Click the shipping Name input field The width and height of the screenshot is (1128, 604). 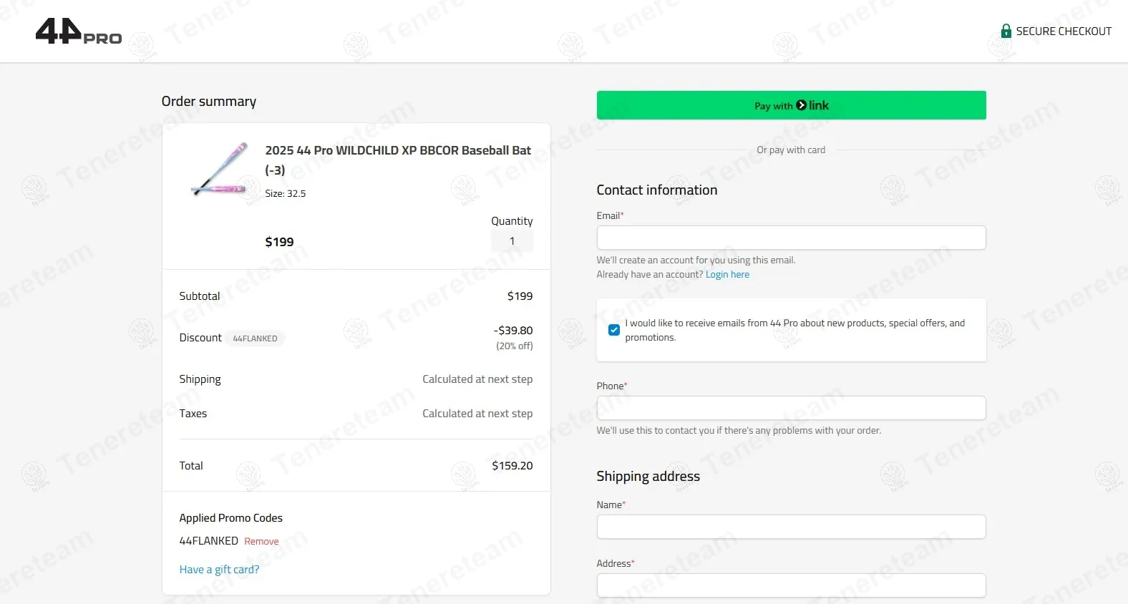click(x=791, y=527)
